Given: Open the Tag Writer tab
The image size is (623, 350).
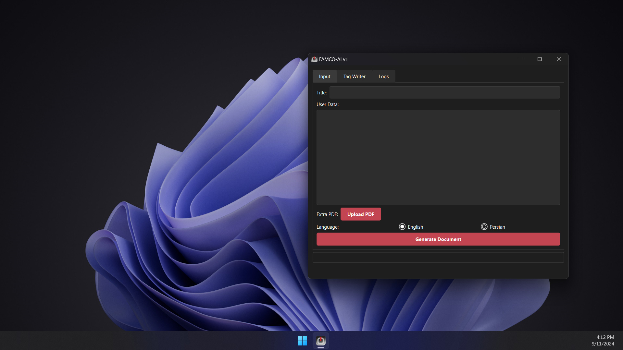Looking at the screenshot, I should pyautogui.click(x=354, y=77).
